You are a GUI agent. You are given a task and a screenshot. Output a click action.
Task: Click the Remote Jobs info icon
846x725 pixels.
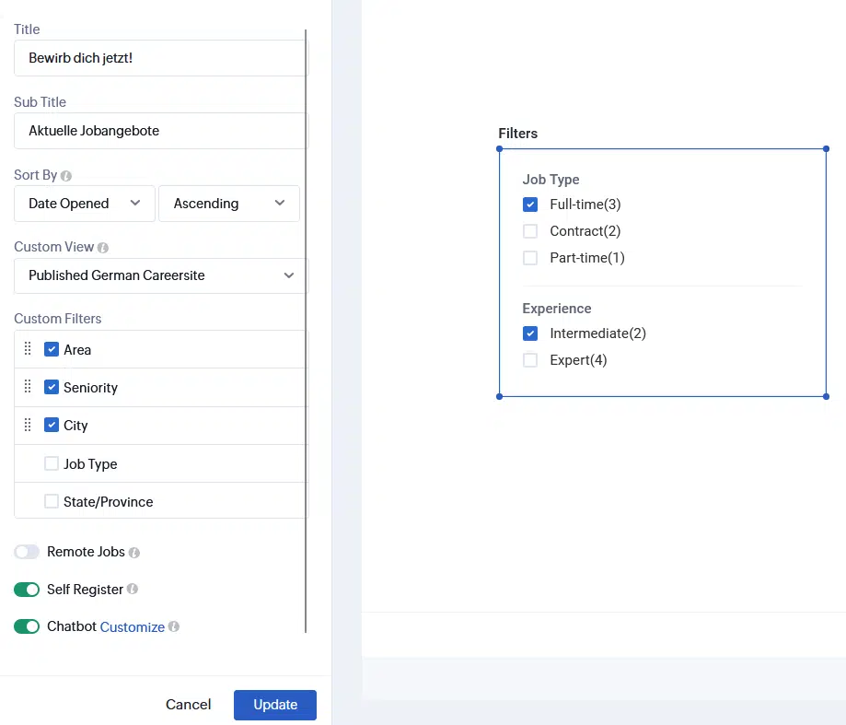[134, 553]
